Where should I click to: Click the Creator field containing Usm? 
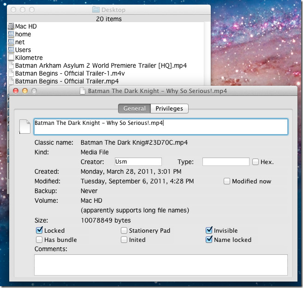138,162
